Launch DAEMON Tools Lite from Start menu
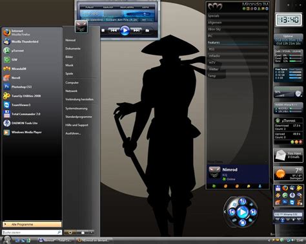The image size is (306, 244). 32,123
